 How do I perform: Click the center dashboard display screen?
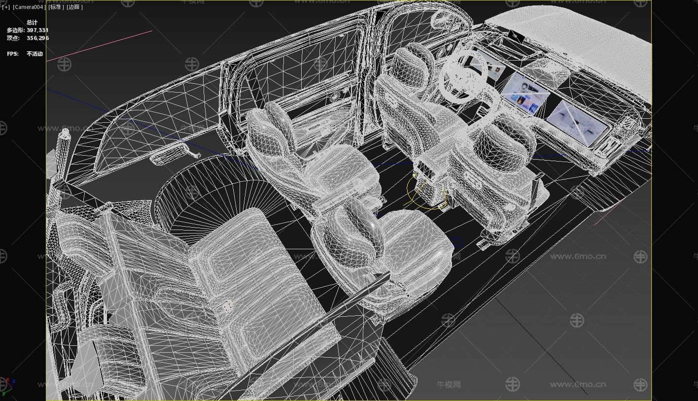click(526, 93)
